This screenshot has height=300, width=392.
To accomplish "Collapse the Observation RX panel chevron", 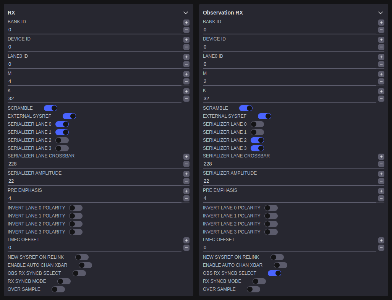I will [381, 13].
